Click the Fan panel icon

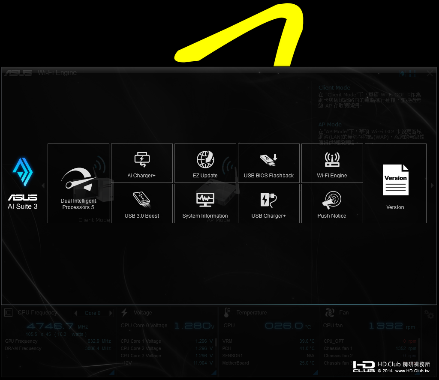click(x=330, y=313)
